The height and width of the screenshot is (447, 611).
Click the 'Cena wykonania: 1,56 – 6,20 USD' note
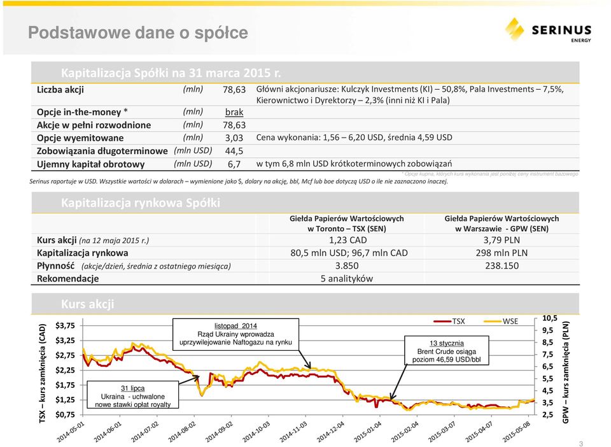click(354, 138)
